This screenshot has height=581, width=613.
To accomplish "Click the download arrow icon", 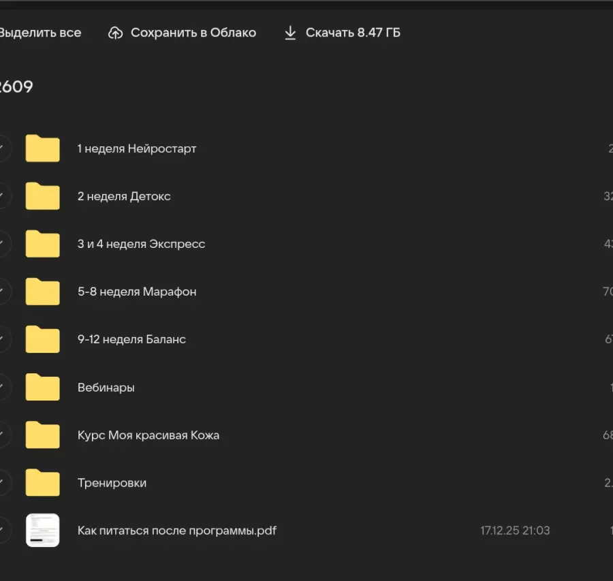I will click(x=290, y=33).
